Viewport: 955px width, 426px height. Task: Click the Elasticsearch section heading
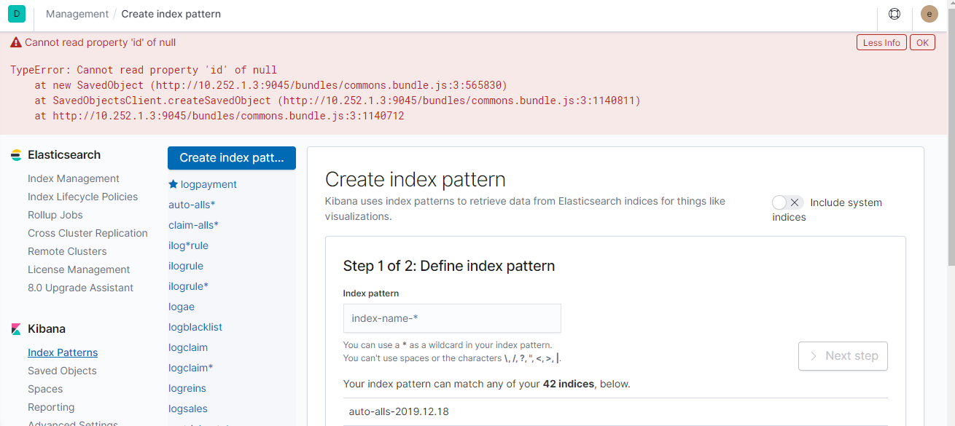64,155
